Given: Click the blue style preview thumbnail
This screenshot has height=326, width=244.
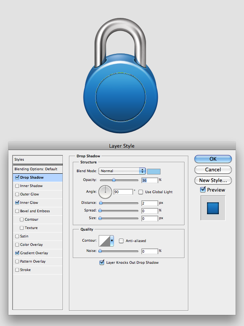Looking at the screenshot, I should coord(213,208).
